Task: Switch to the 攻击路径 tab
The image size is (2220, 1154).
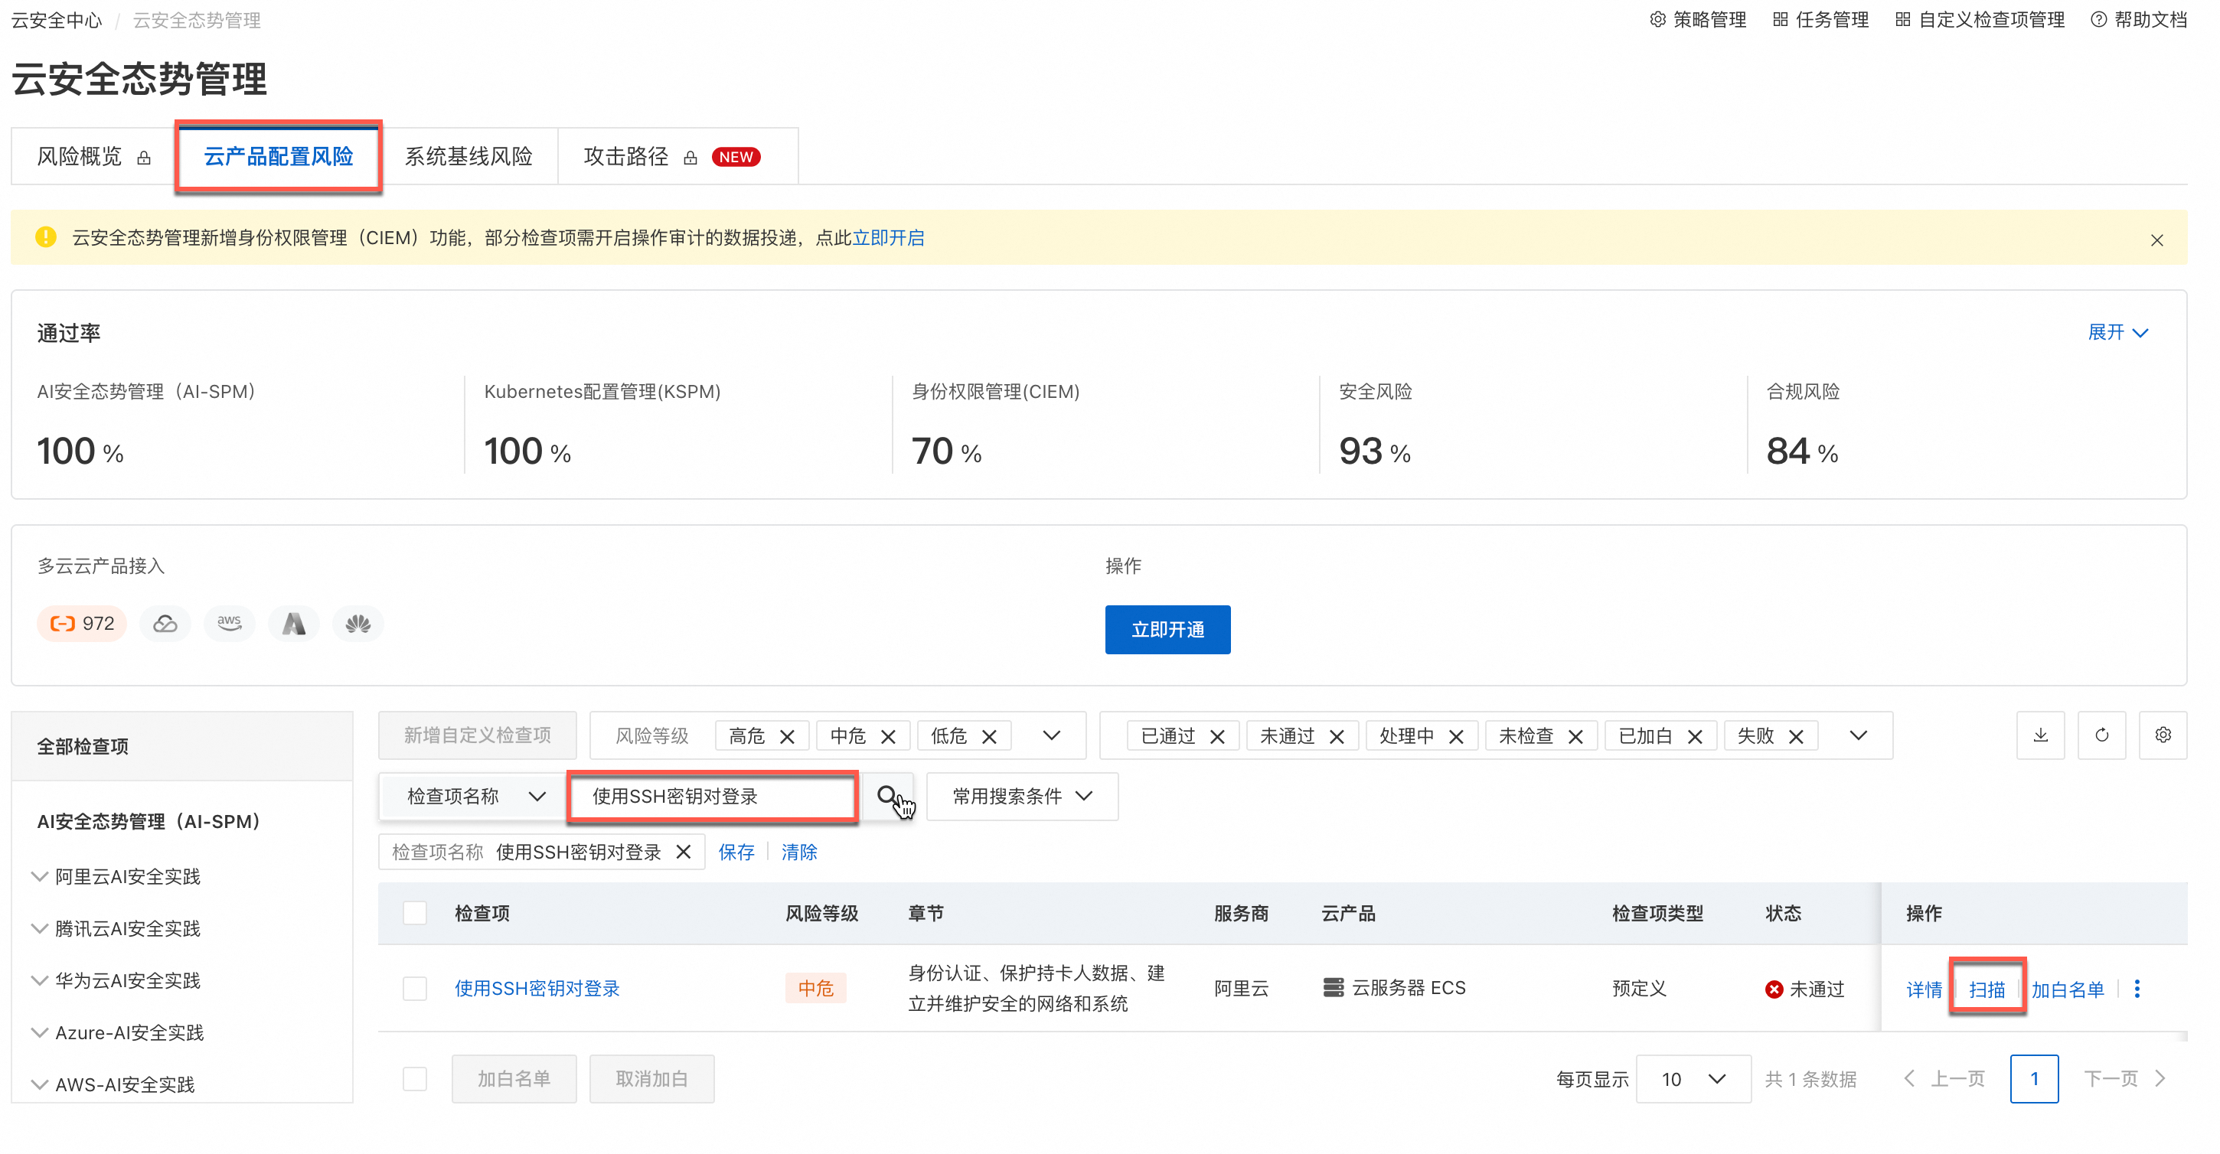Action: pos(625,157)
